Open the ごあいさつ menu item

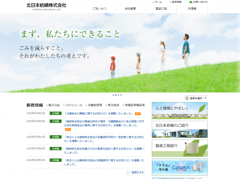pos(99,9)
